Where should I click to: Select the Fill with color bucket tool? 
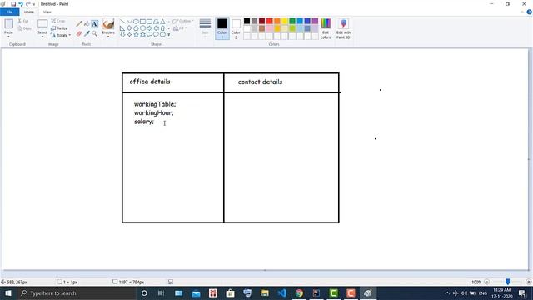pyautogui.click(x=87, y=24)
